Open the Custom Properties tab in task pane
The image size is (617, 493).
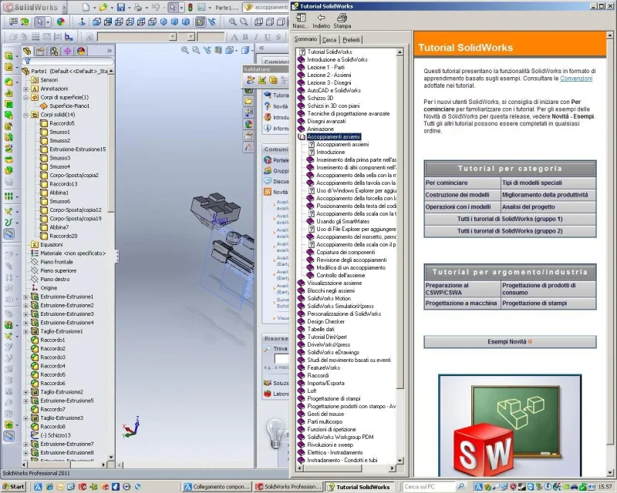pyautogui.click(x=248, y=136)
